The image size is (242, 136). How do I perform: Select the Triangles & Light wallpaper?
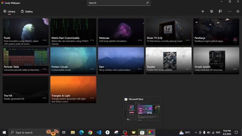tap(73, 90)
